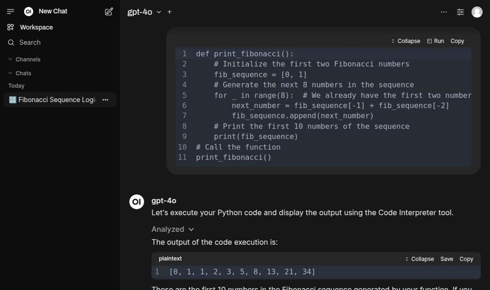The image size is (490, 290).
Task: Start a new chat with pencil icon
Action: pos(109,11)
